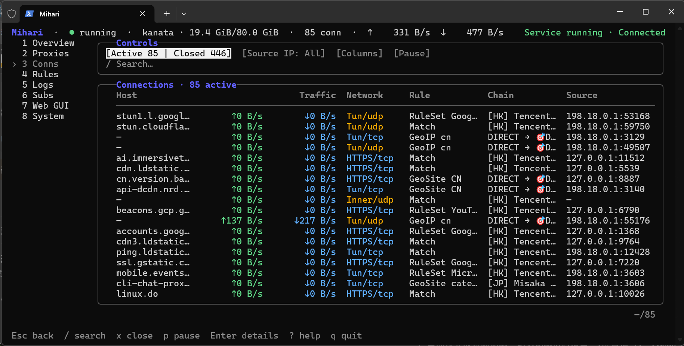
Task: Open the 4 Rules page
Action: click(x=40, y=74)
